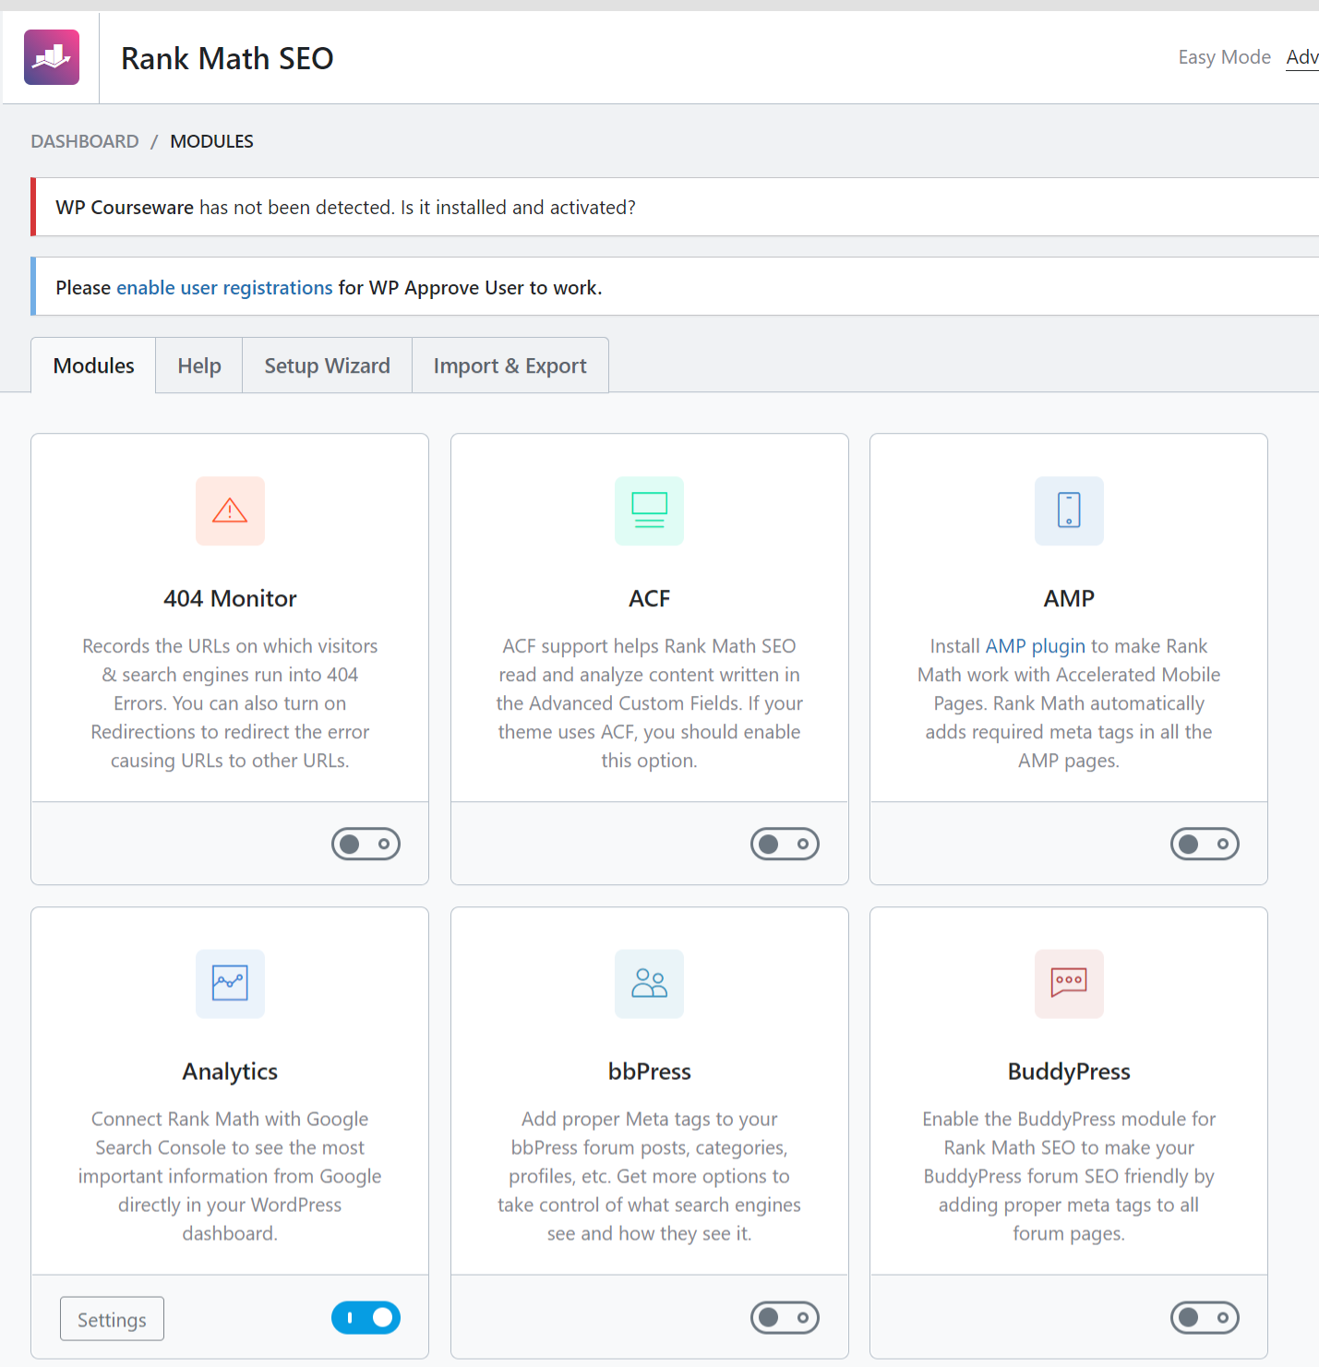
Task: Open Analytics Settings button
Action: 112,1319
